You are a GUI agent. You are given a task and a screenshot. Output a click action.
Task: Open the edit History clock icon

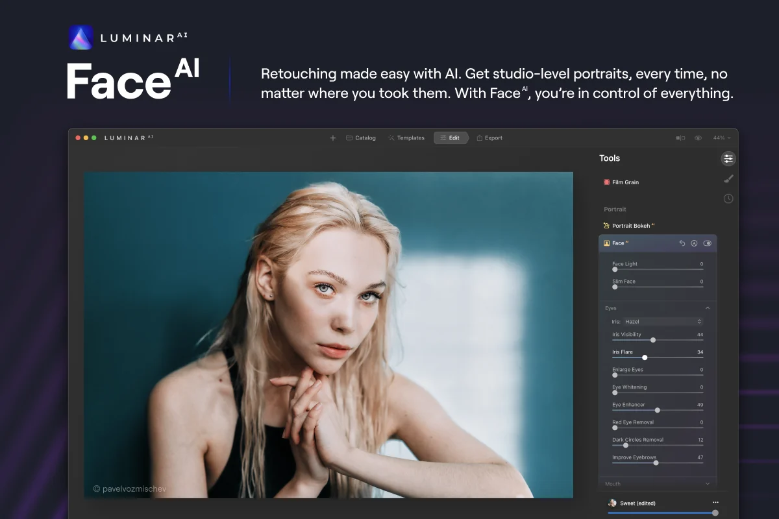pyautogui.click(x=728, y=199)
